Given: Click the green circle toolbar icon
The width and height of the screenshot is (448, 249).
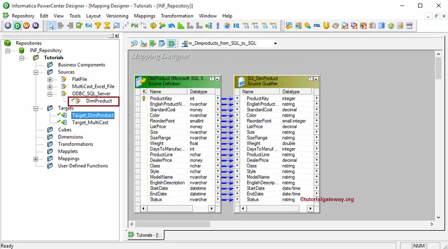Looking at the screenshot, I should [391, 25].
